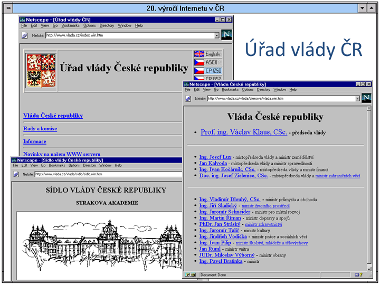380x285 pixels.
Task: Follow the Prof. ing. Václav Klaus link
Action: coord(244,132)
